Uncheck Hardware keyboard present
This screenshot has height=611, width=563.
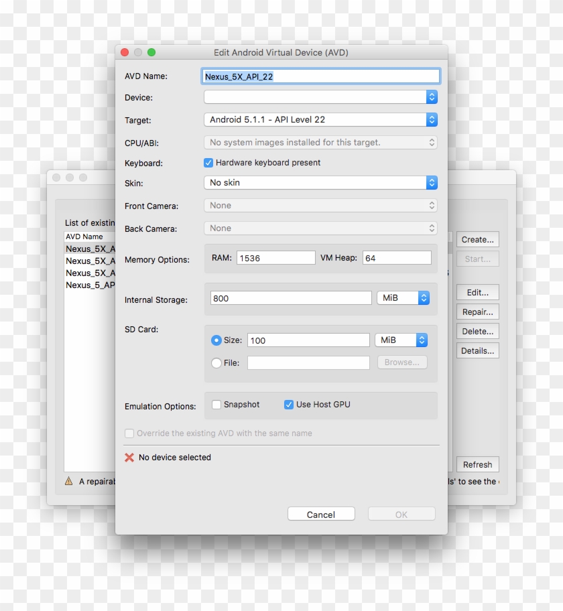208,162
